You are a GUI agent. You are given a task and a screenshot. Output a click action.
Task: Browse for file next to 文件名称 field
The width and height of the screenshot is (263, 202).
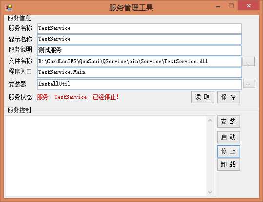248,62
